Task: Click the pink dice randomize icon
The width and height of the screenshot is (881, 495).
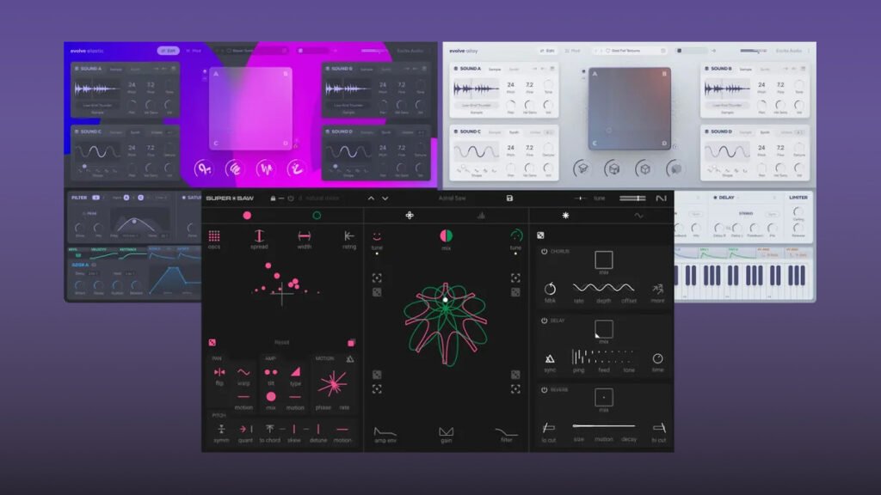Action: [212, 342]
